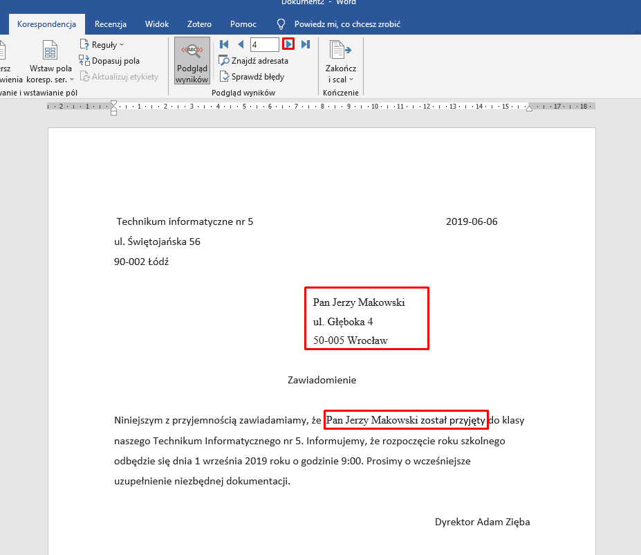The image size is (641, 555).
Task: Expand the Wstaw pola koresp. ser. dropdown arrow
Action: click(72, 80)
